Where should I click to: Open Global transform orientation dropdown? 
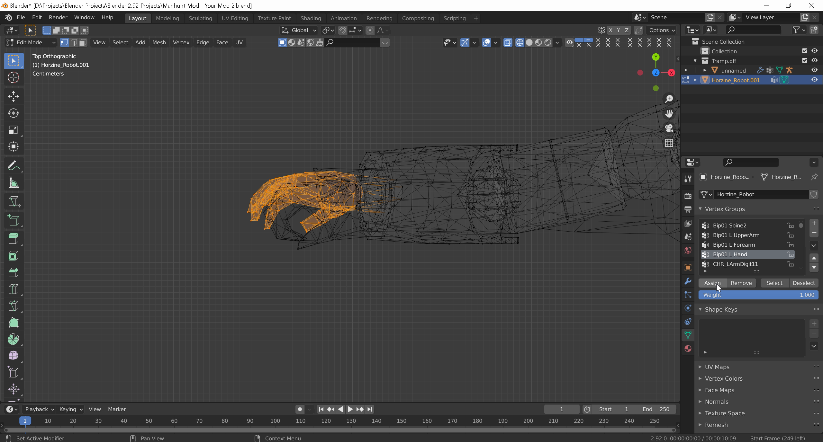pyautogui.click(x=299, y=30)
